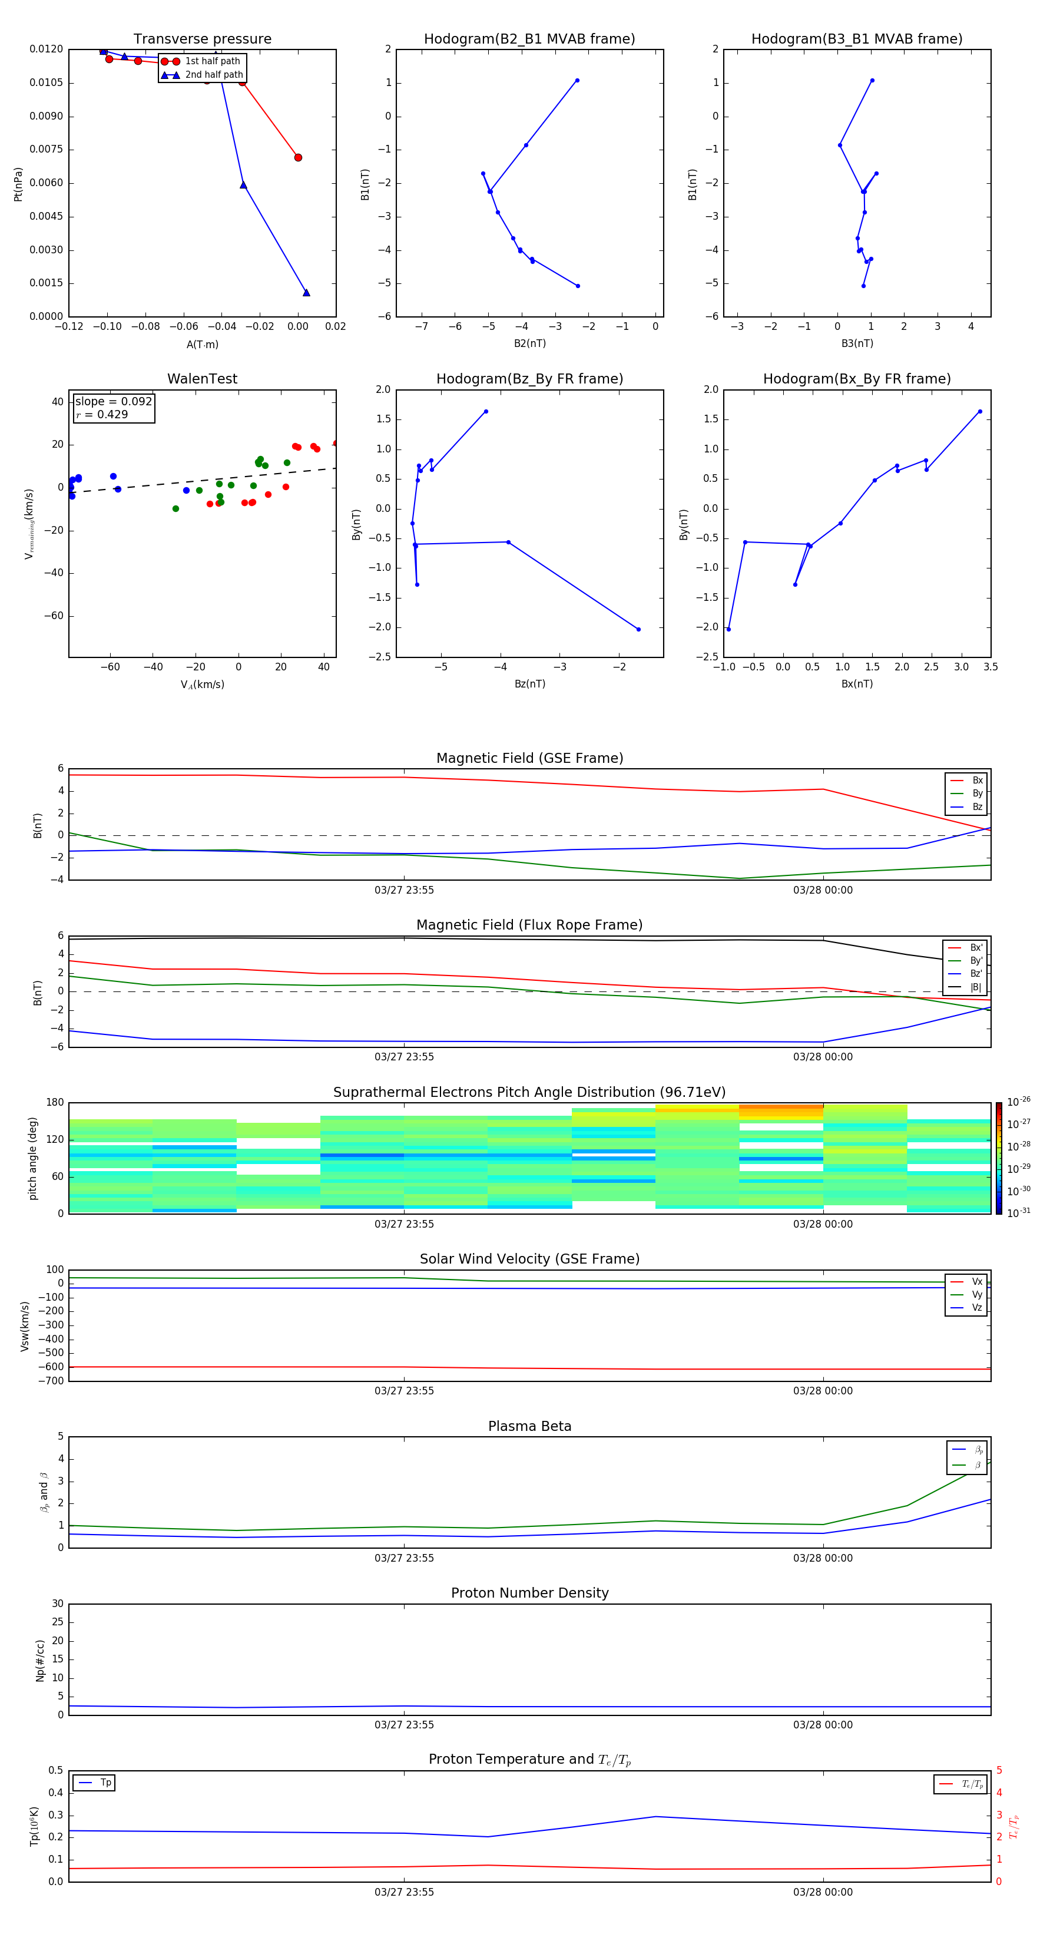
Task: Click the 'V_remaining(km/s)' y-axis label
Action: pyautogui.click(x=29, y=524)
